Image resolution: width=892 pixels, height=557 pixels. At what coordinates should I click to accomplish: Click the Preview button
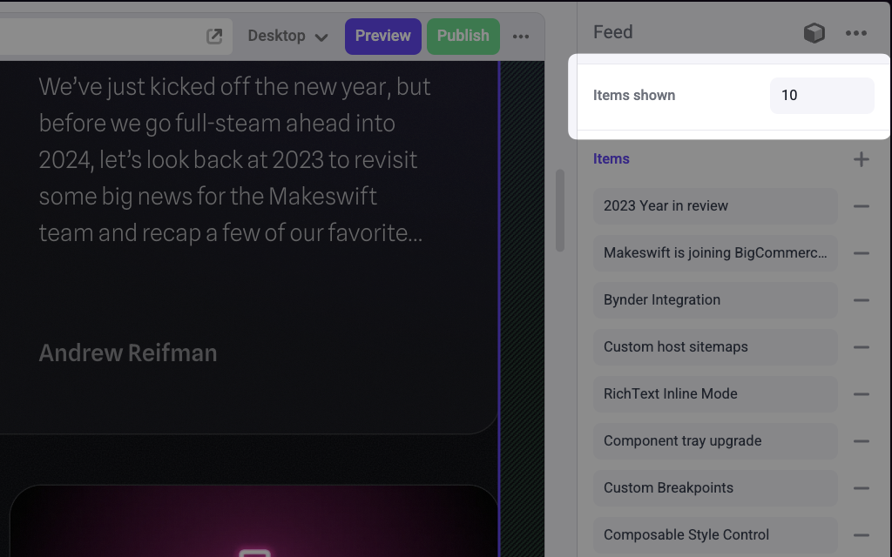383,37
